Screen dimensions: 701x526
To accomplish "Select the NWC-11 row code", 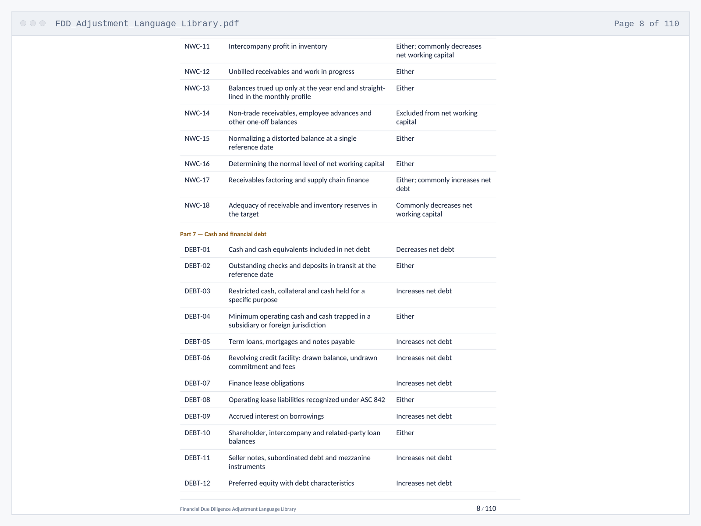I will tap(197, 46).
